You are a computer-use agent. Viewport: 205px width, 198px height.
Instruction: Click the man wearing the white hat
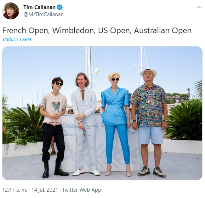coord(150,121)
